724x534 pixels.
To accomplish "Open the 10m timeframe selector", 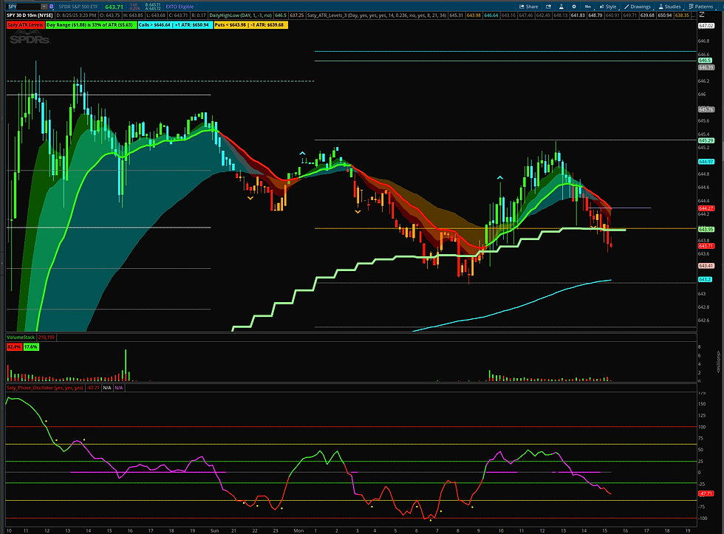I will (588, 7).
